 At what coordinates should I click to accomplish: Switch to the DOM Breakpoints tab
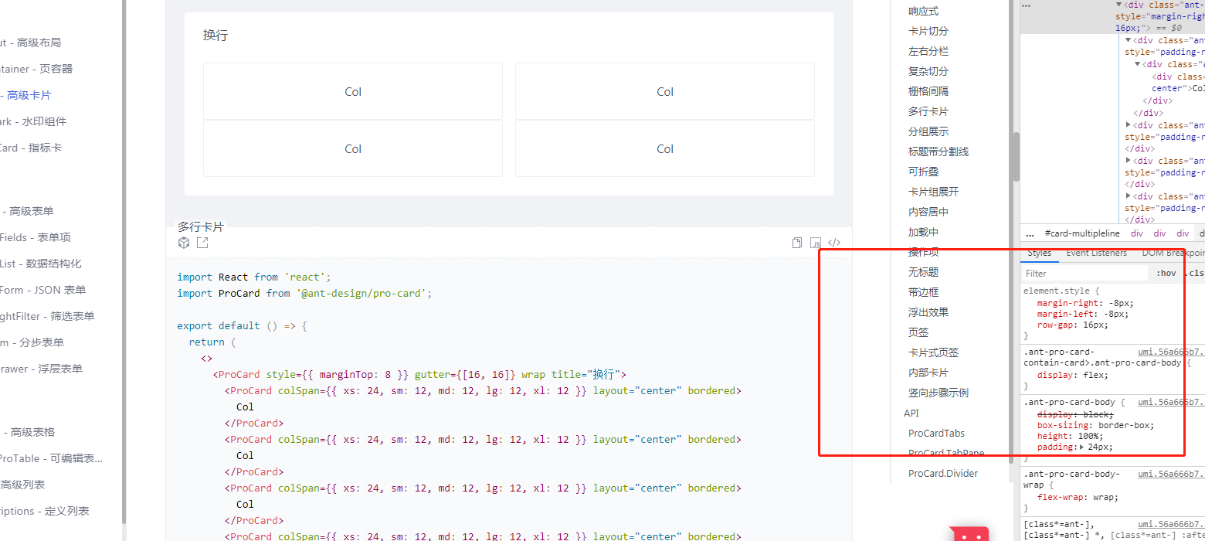point(1173,253)
